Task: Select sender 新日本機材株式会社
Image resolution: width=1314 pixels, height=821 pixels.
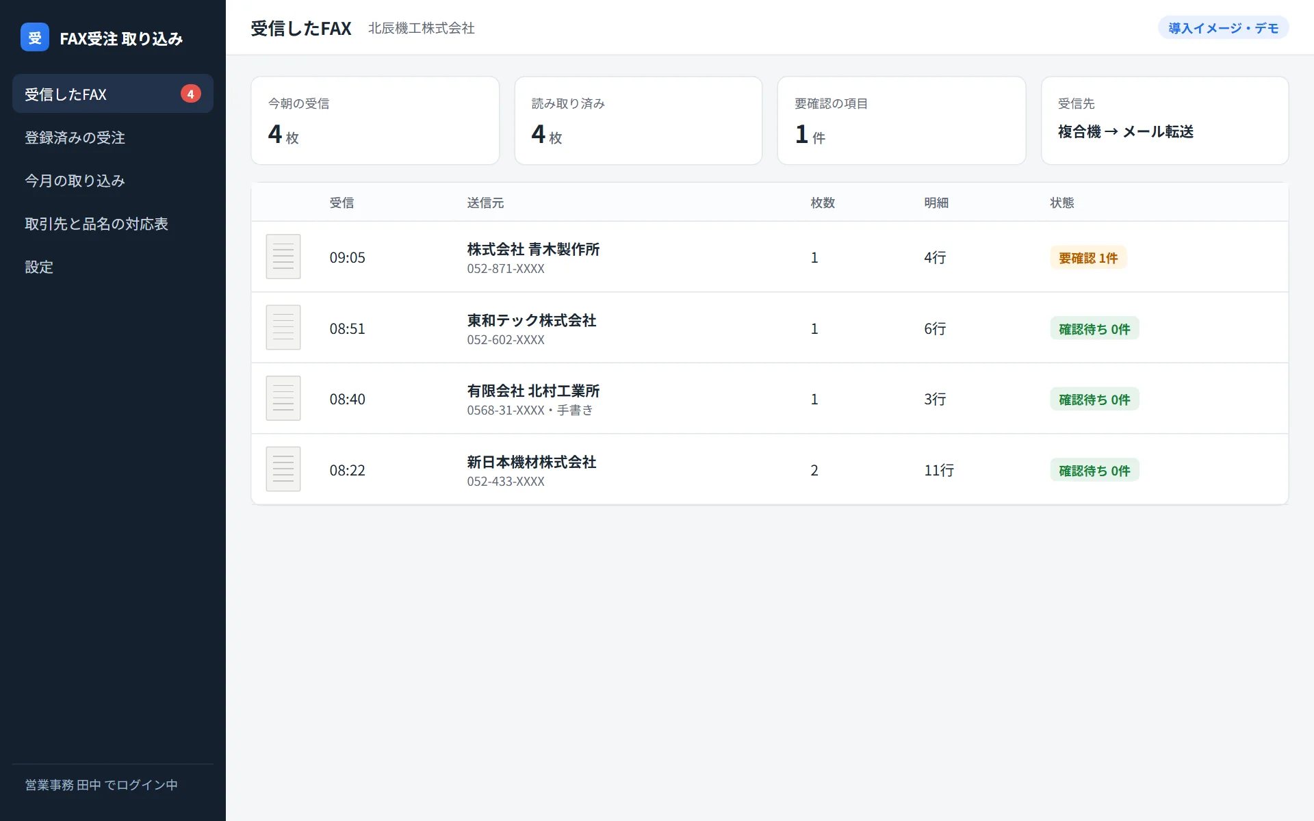Action: click(532, 462)
